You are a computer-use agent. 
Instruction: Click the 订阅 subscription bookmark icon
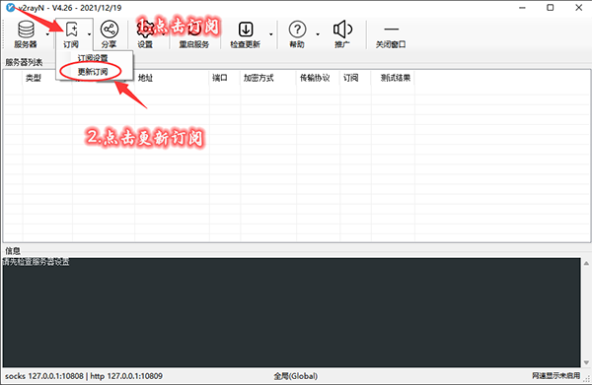point(71,30)
